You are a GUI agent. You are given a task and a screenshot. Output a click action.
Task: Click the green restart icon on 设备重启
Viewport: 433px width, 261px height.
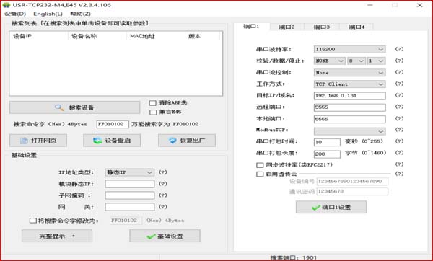click(97, 141)
